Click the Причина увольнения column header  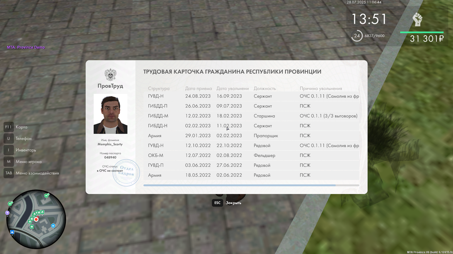tap(321, 89)
